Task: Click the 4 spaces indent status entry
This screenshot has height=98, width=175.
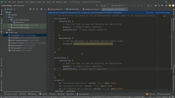Action: point(165,97)
